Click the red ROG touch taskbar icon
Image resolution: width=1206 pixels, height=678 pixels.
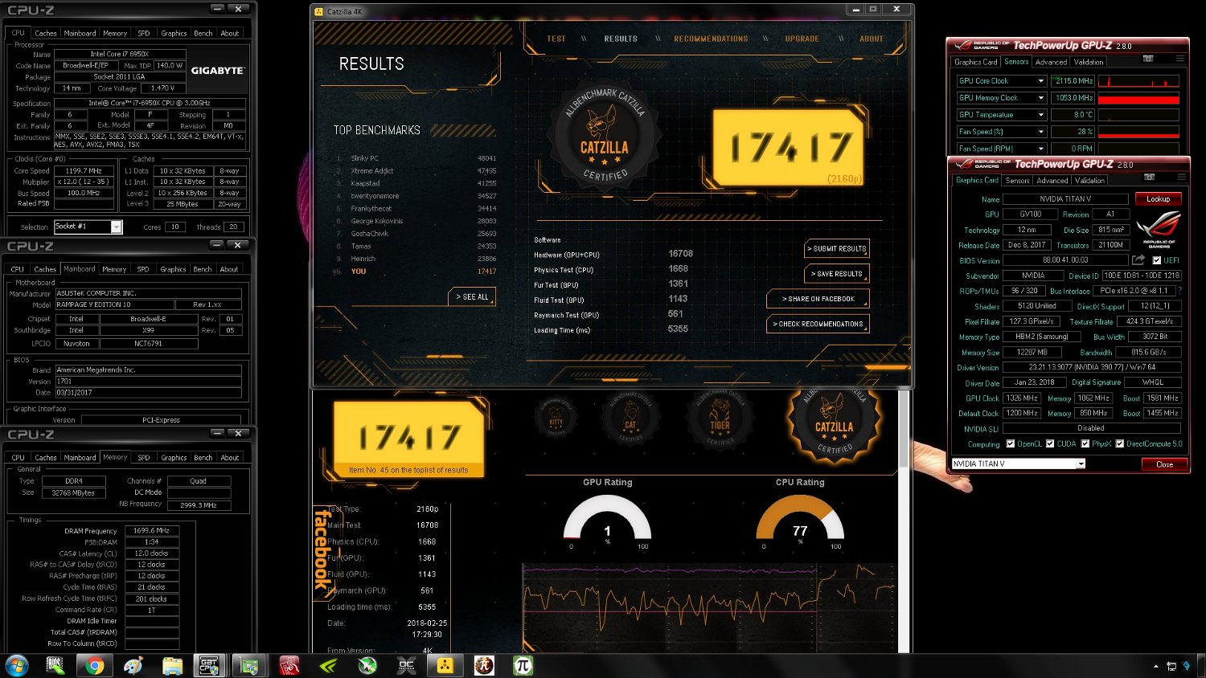(x=289, y=665)
